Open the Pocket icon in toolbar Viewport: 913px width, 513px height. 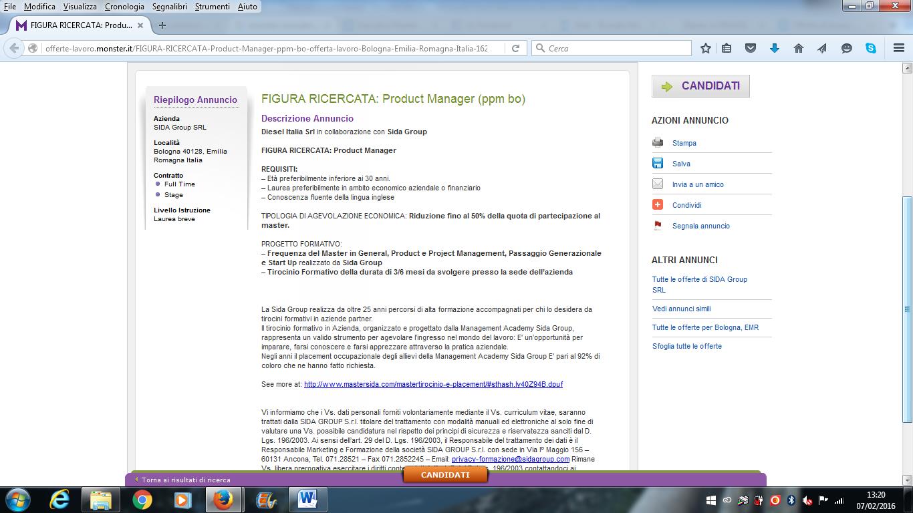coord(751,48)
